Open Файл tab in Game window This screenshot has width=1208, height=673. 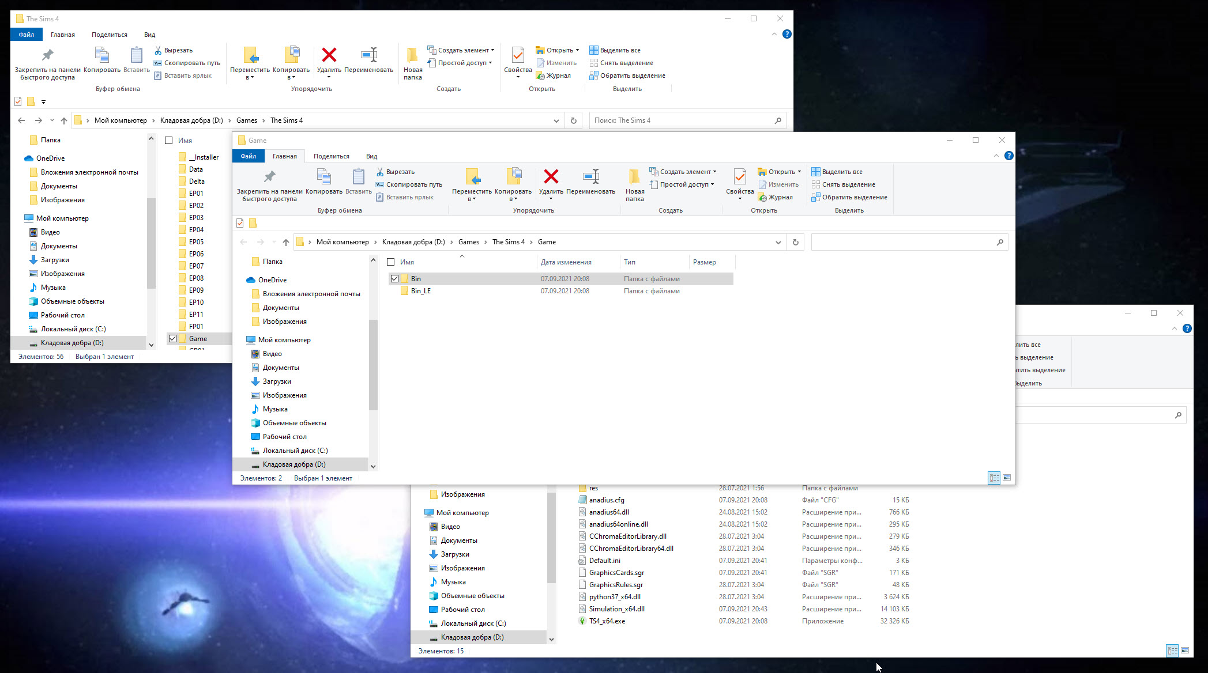point(248,156)
